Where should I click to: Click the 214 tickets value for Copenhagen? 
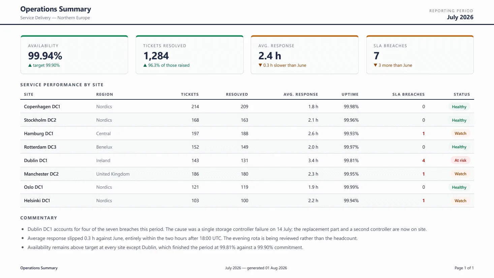click(195, 106)
